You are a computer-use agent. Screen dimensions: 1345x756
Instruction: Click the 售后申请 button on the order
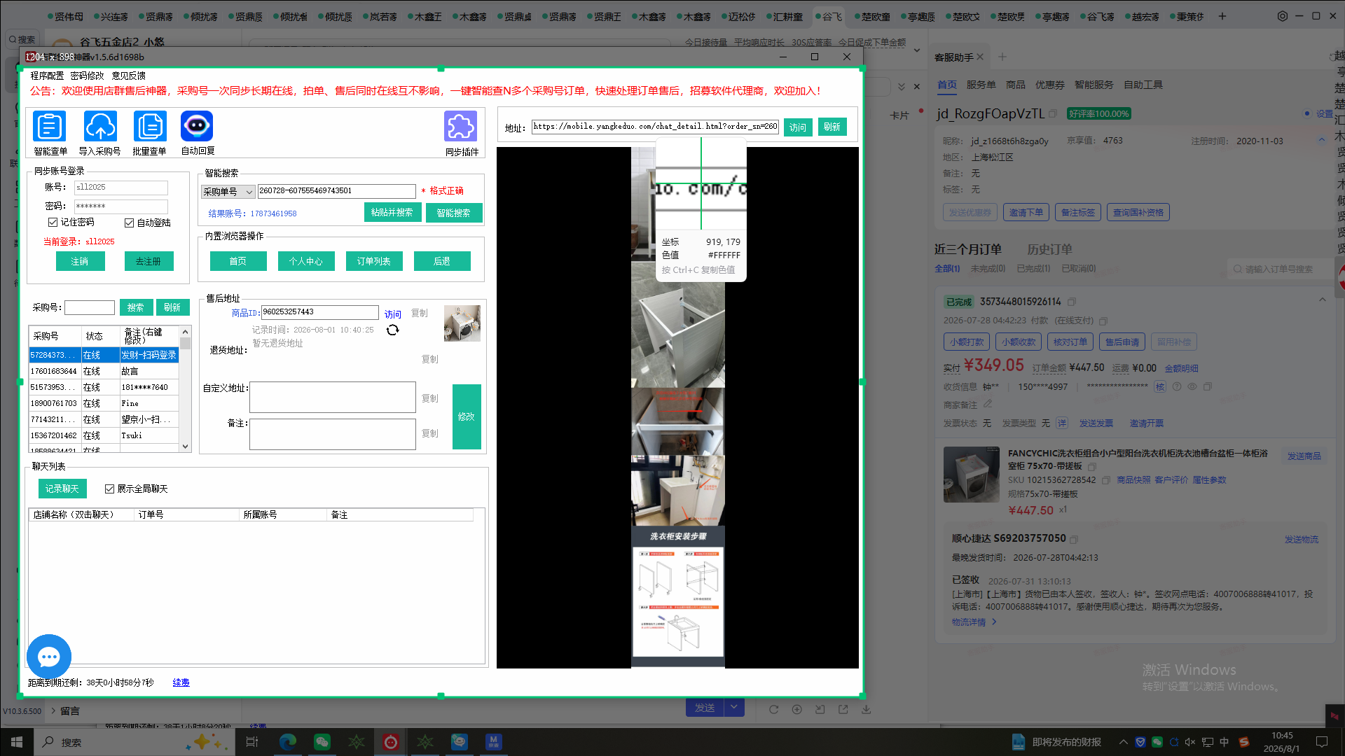click(x=1122, y=342)
